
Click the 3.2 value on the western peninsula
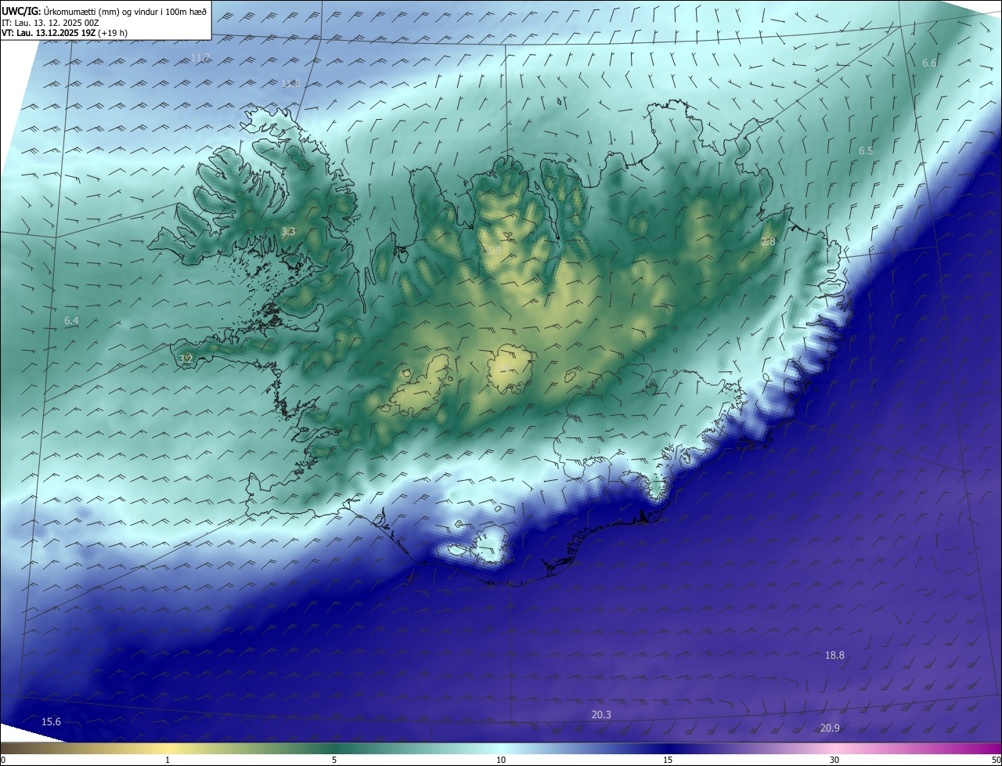(x=186, y=359)
